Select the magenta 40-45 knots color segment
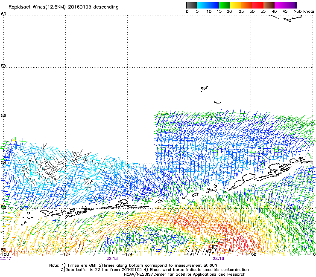Screen dimensions: 316x277 coord(280,5)
